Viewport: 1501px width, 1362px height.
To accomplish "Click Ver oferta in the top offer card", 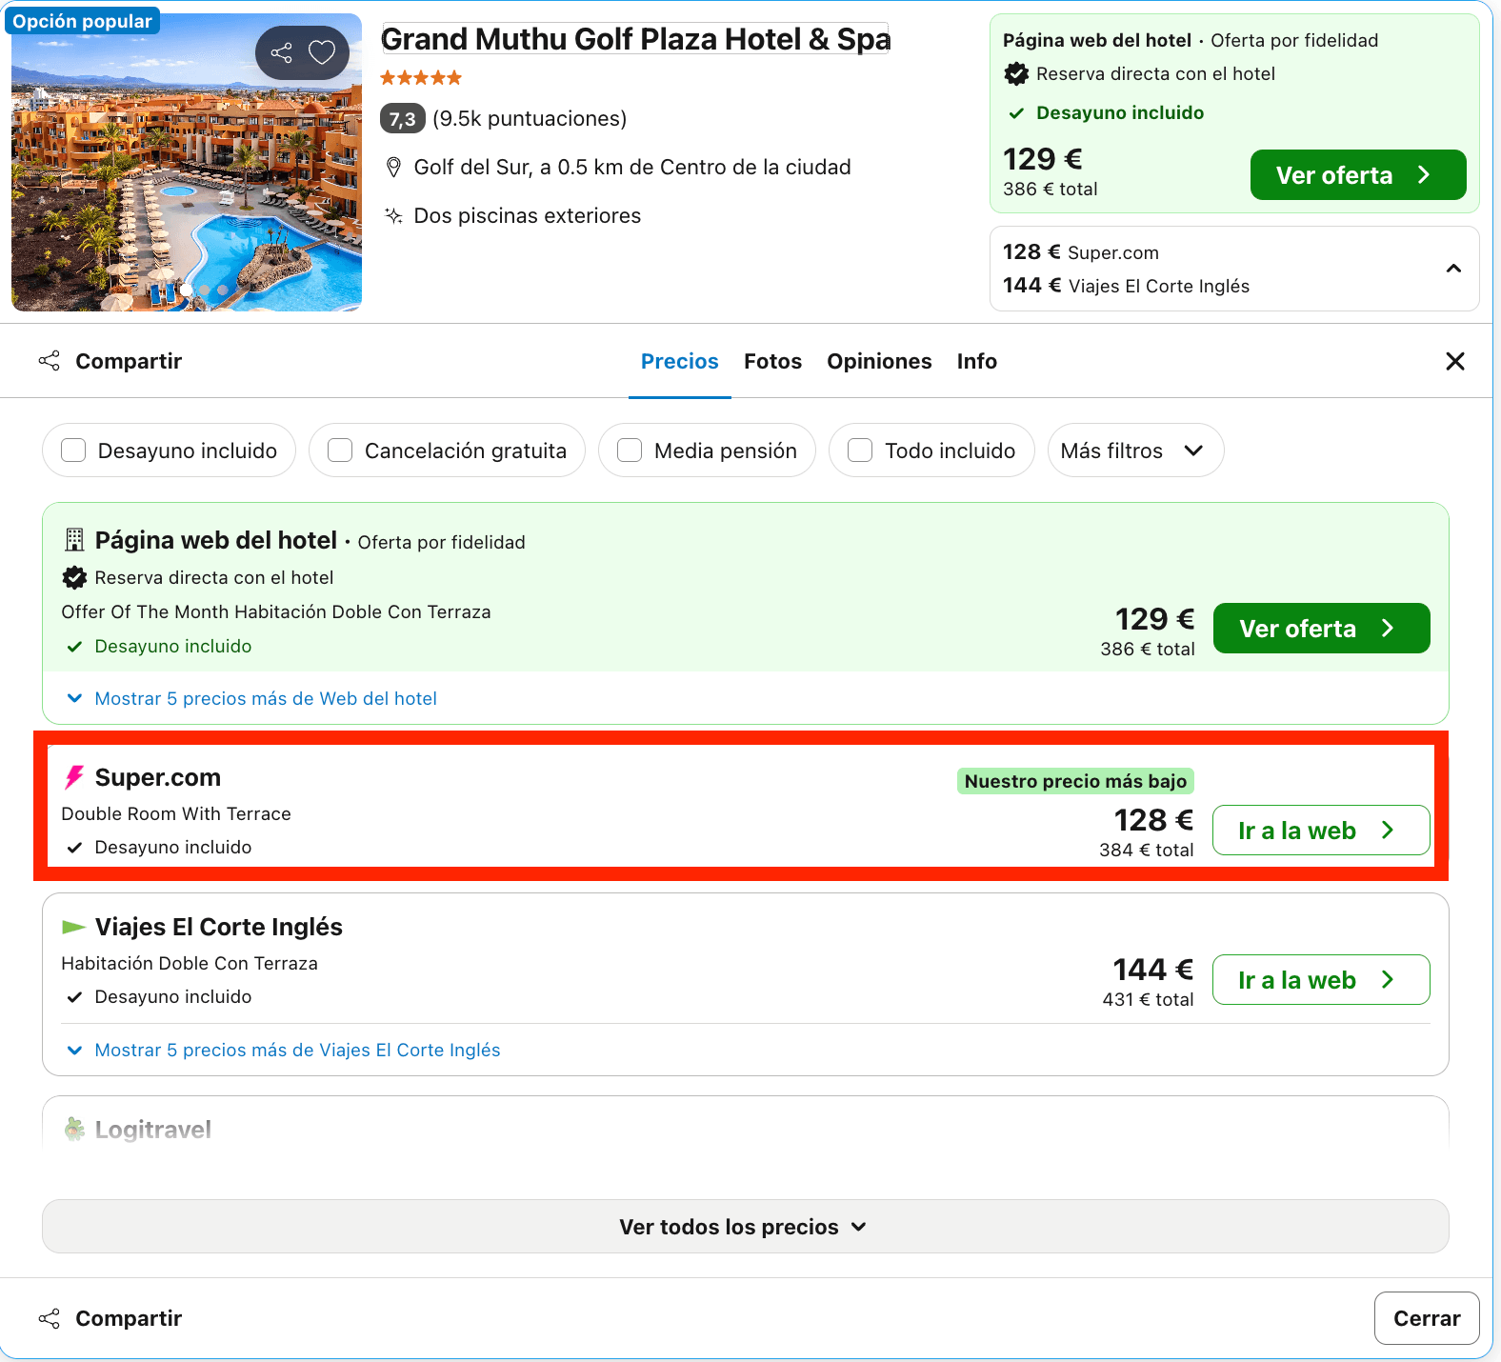I will (x=1357, y=175).
